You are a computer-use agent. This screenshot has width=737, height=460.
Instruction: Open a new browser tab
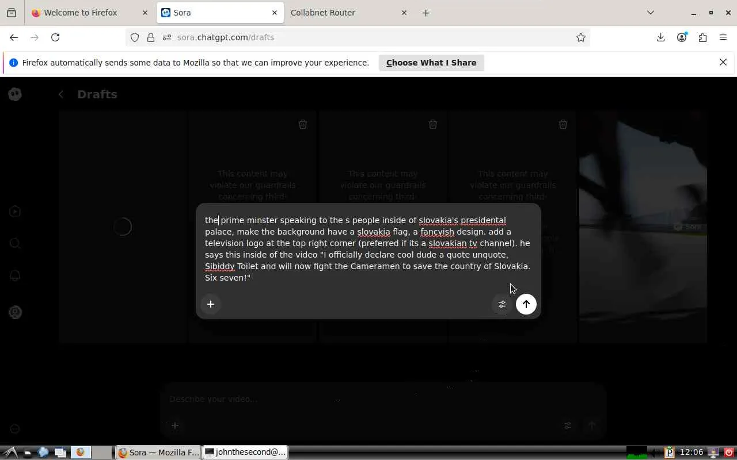point(426,13)
